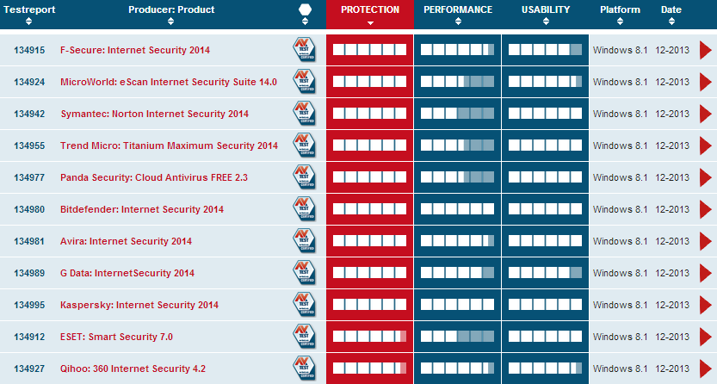Open the Avira row's red arrow
The height and width of the screenshot is (384, 717).
click(x=705, y=241)
